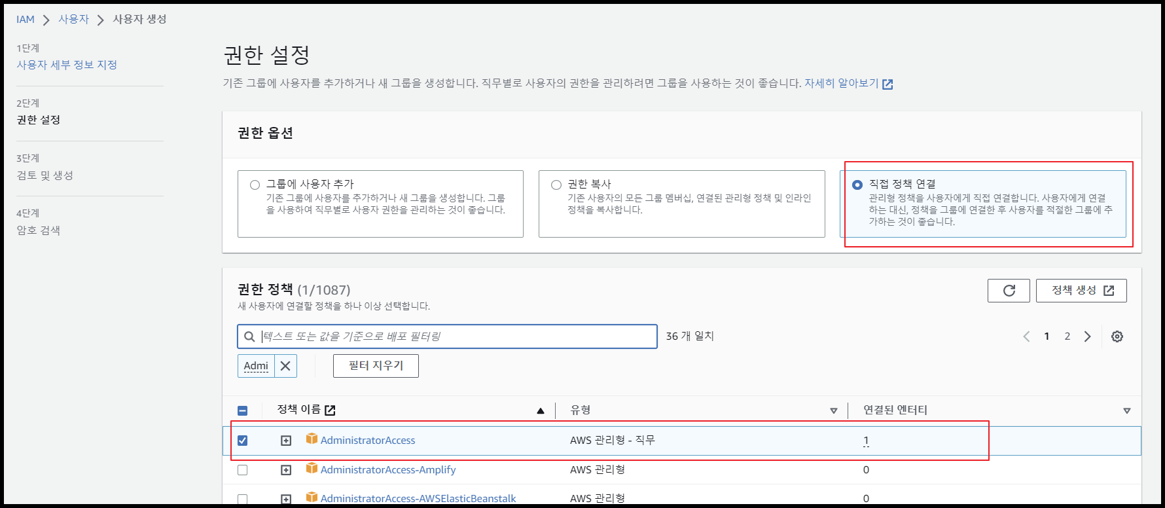The height and width of the screenshot is (508, 1165).
Task: Open the IAM breadcrumb link
Action: point(26,20)
